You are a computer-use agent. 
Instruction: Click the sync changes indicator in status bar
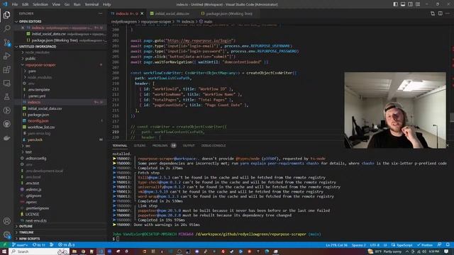[x=39, y=244]
